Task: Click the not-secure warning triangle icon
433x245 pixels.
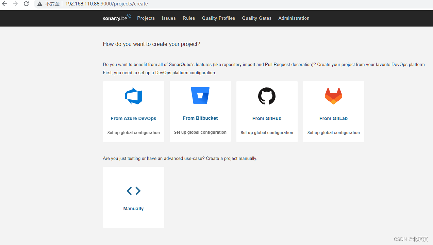Action: point(40,4)
